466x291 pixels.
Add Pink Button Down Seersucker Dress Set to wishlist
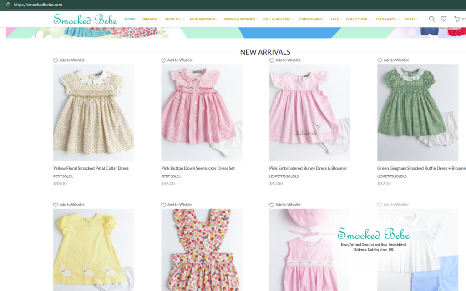click(x=177, y=60)
